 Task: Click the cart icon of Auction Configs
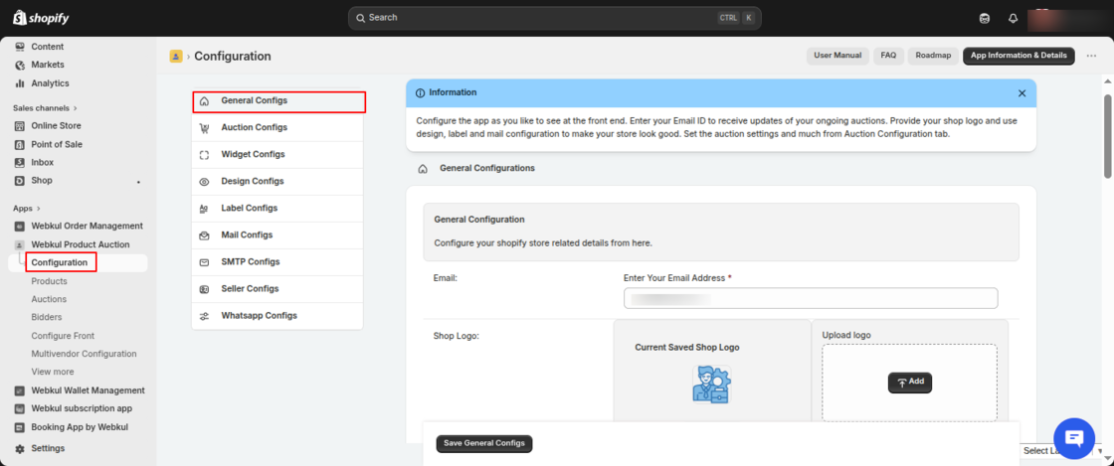click(205, 128)
